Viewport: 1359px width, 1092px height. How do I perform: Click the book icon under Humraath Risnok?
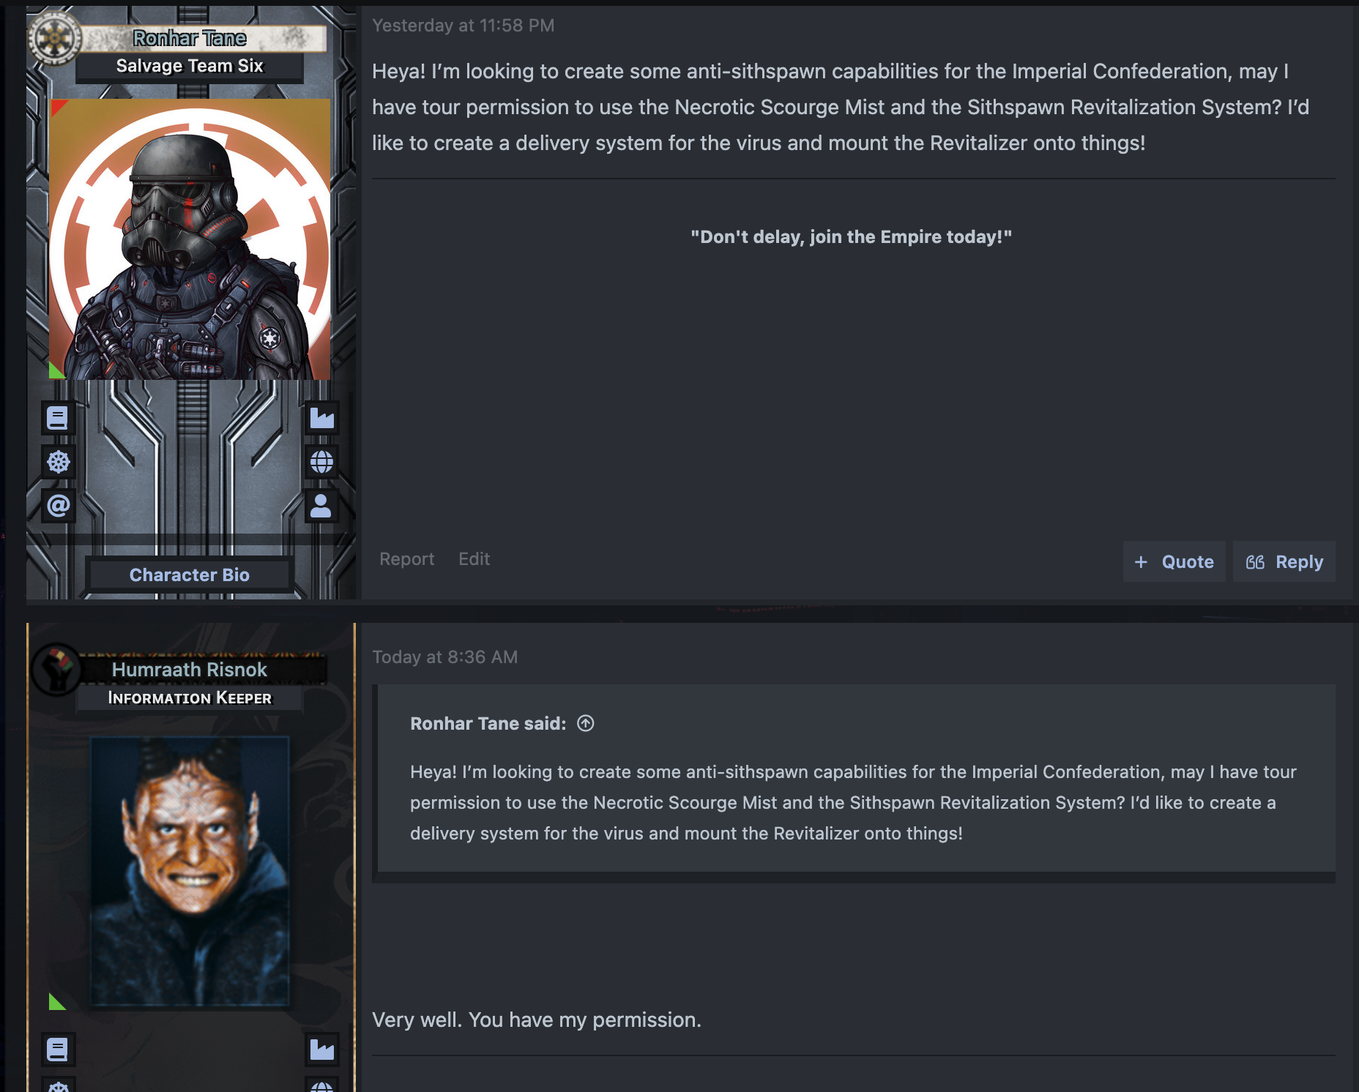pyautogui.click(x=58, y=1049)
